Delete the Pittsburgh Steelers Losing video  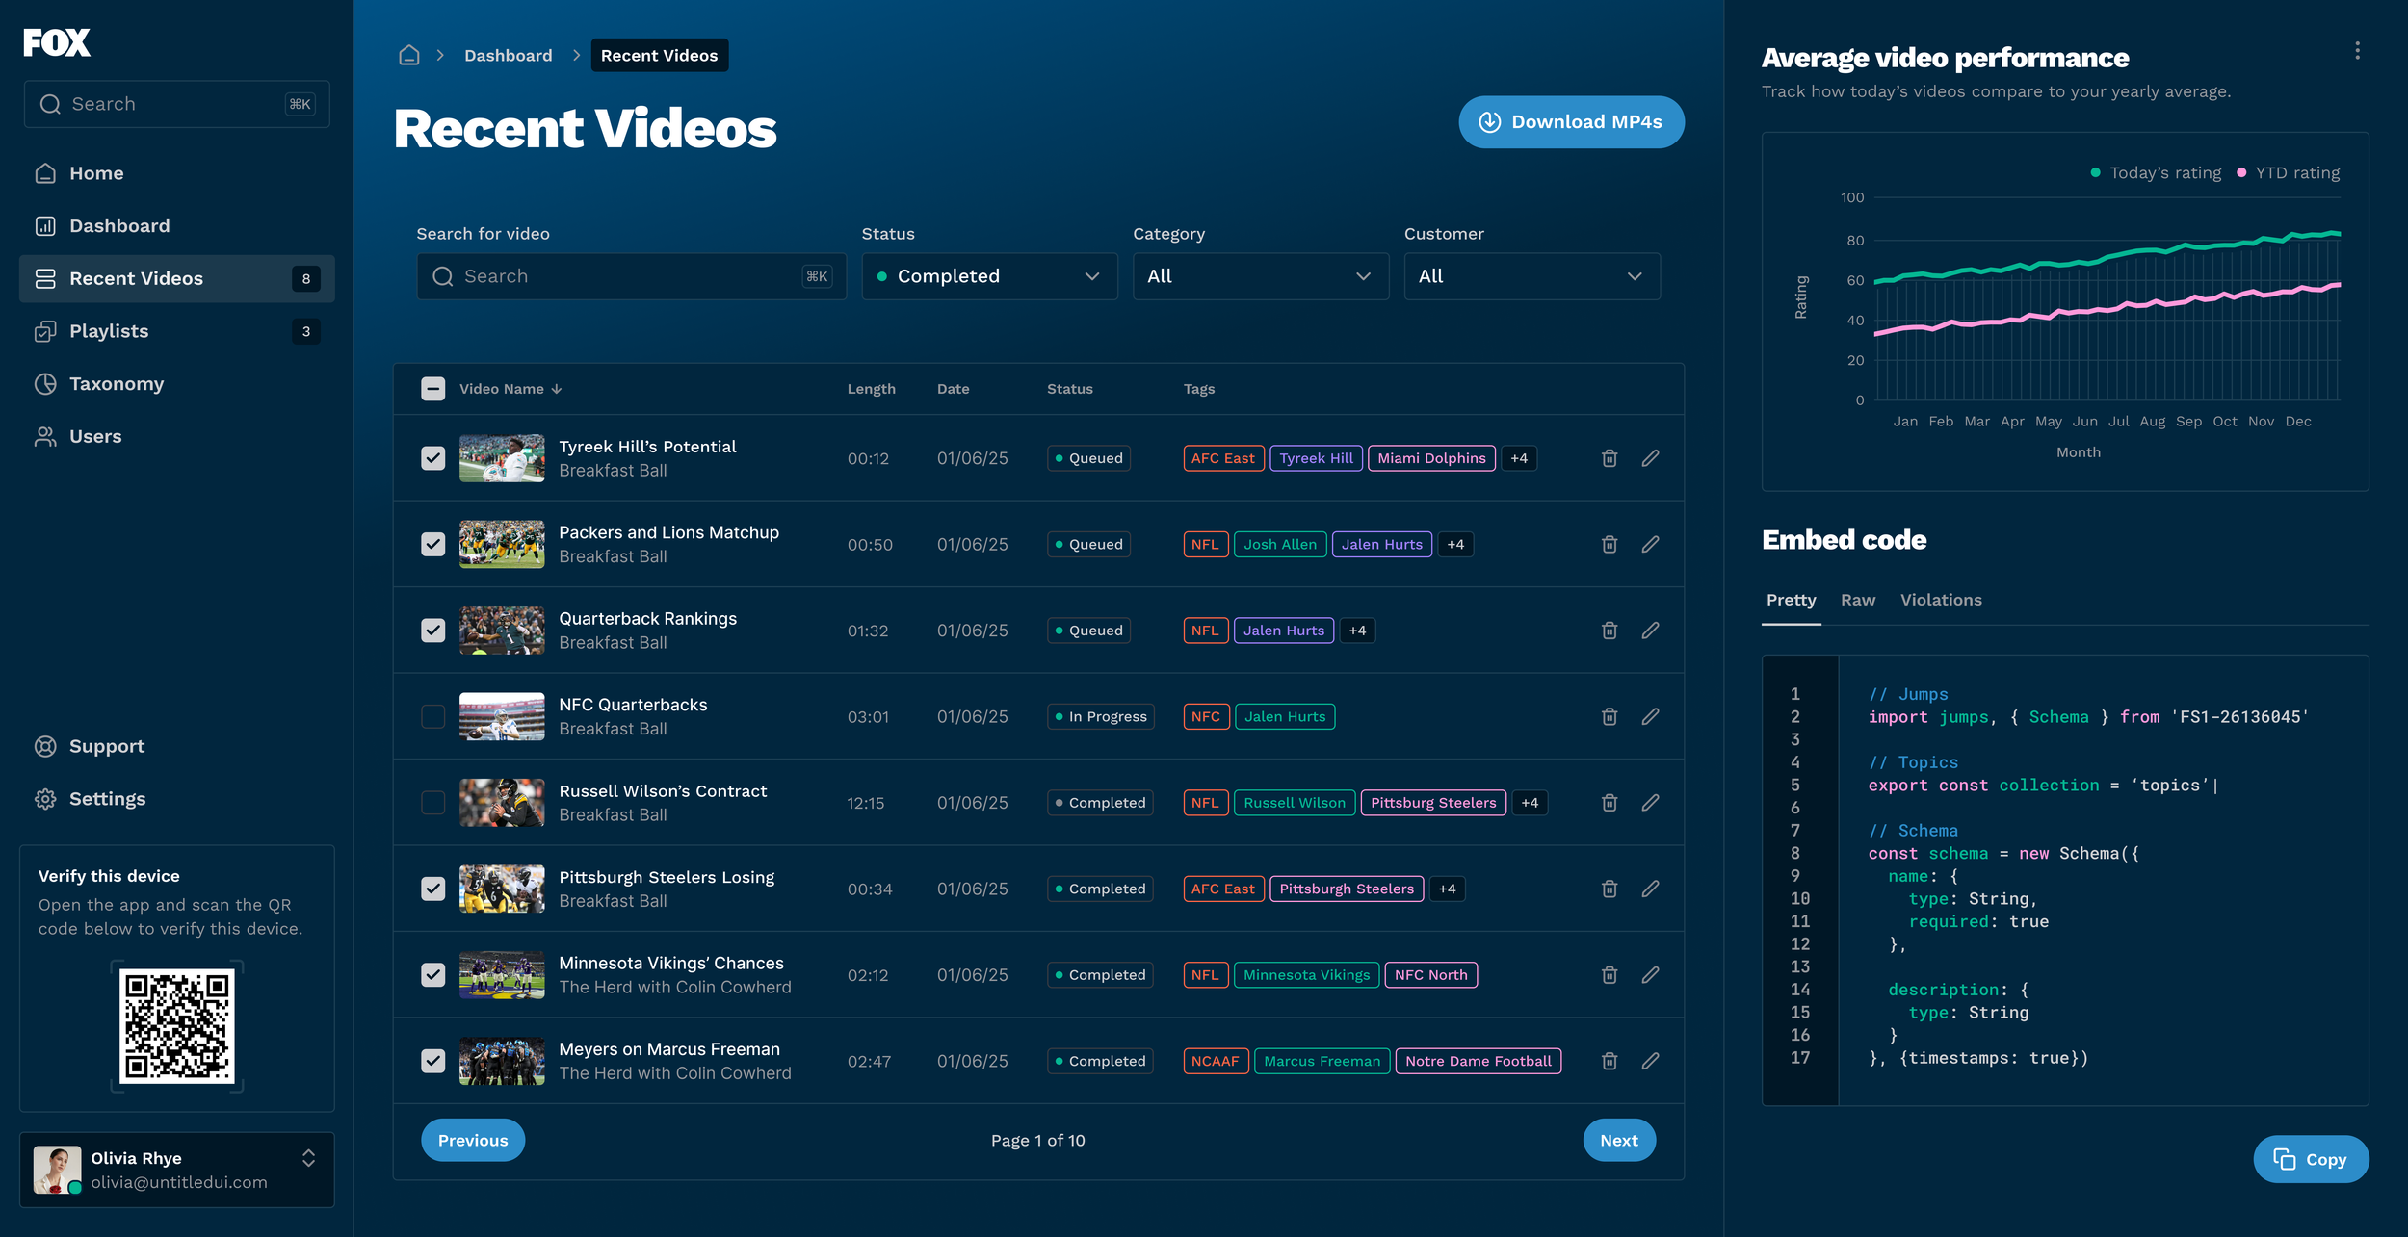click(1610, 889)
